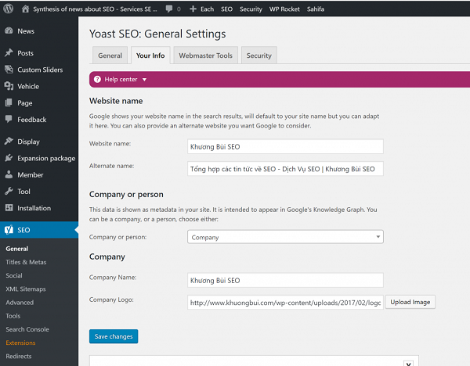Screen dimensions: 470x366
Task: Open Titles & Metas submenu
Action: click(x=26, y=262)
